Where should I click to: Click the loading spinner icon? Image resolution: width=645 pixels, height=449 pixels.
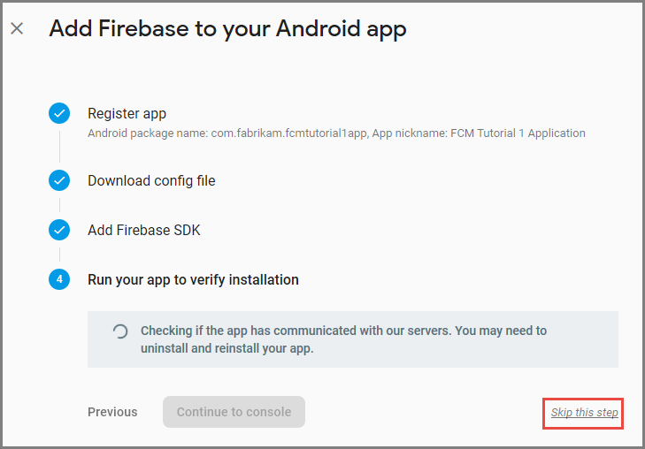[119, 331]
